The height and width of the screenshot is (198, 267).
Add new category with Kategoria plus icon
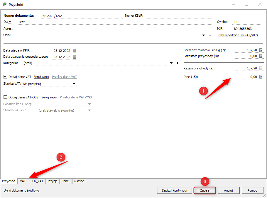[178, 63]
